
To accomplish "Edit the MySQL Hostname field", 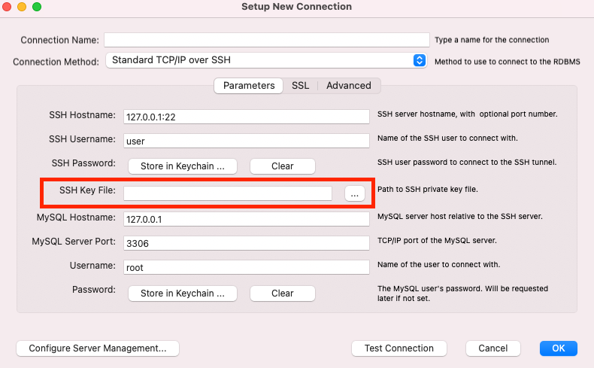I will point(246,219).
